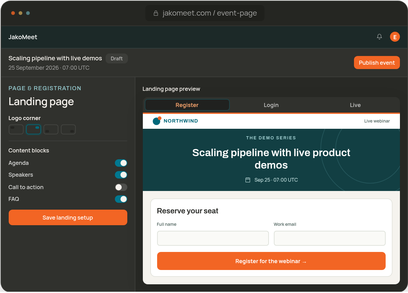Click the 'Live webinar' label in the preview
This screenshot has height=293, width=408.
click(x=377, y=121)
